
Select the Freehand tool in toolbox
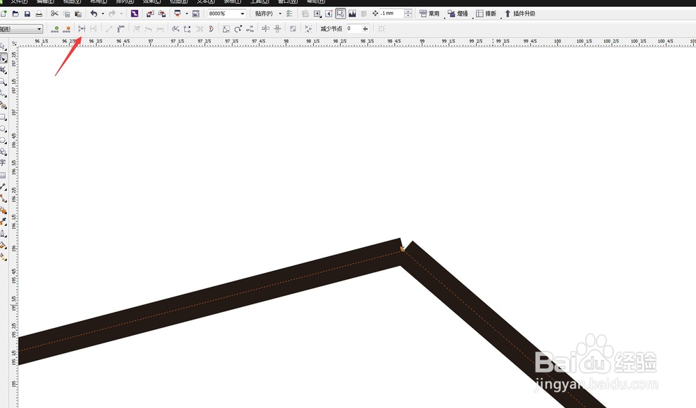point(3,94)
